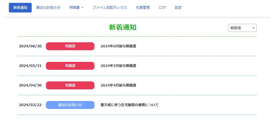274x122 pixels.
Task: Open 社員管理 menu item
Action: (143, 8)
